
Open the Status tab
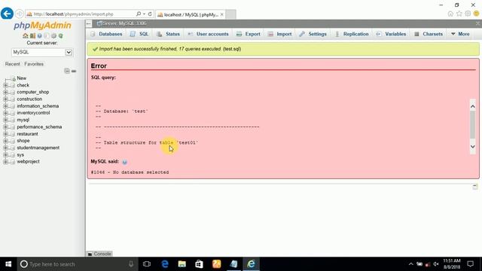click(168, 34)
